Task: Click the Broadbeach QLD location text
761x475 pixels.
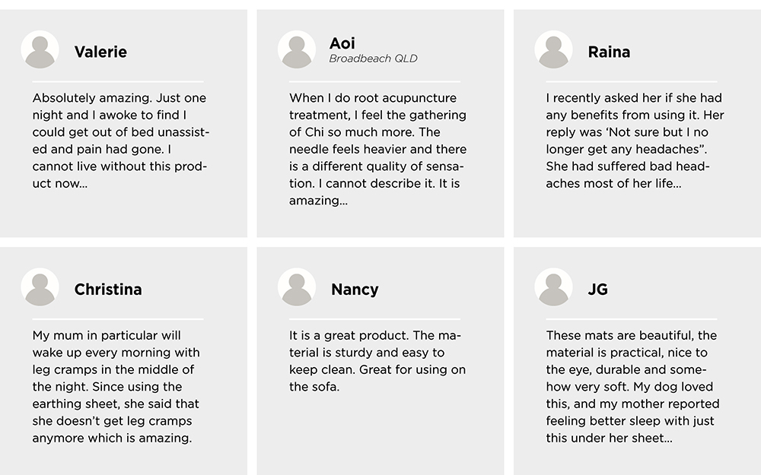Action: click(373, 59)
